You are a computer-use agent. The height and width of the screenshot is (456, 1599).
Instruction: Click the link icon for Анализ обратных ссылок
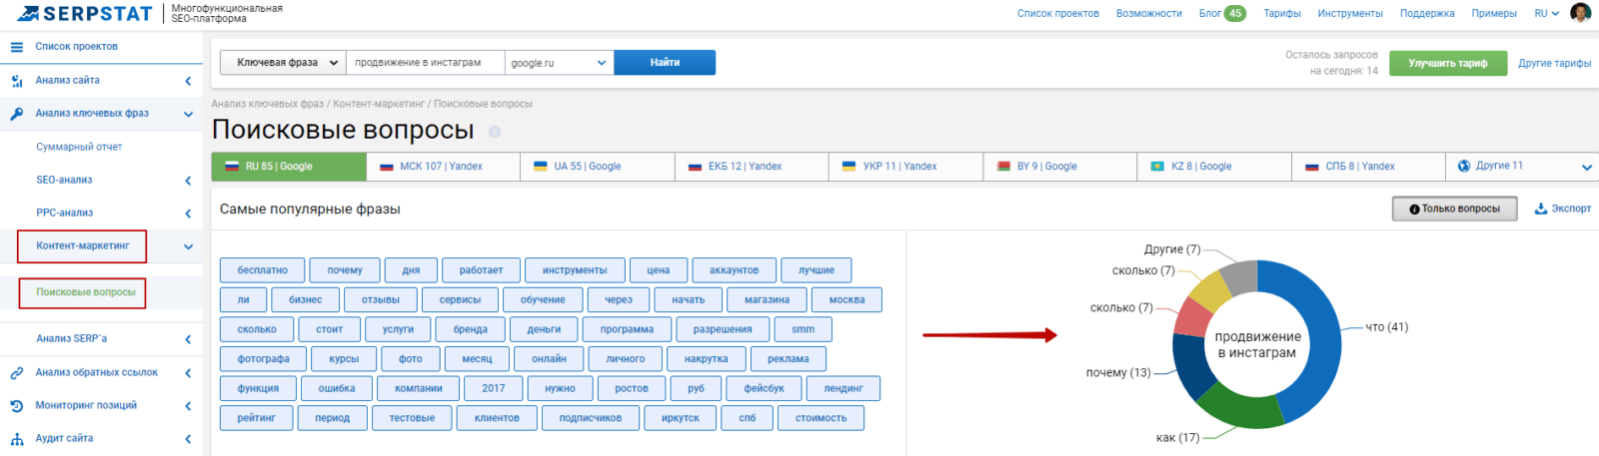pyautogui.click(x=17, y=373)
